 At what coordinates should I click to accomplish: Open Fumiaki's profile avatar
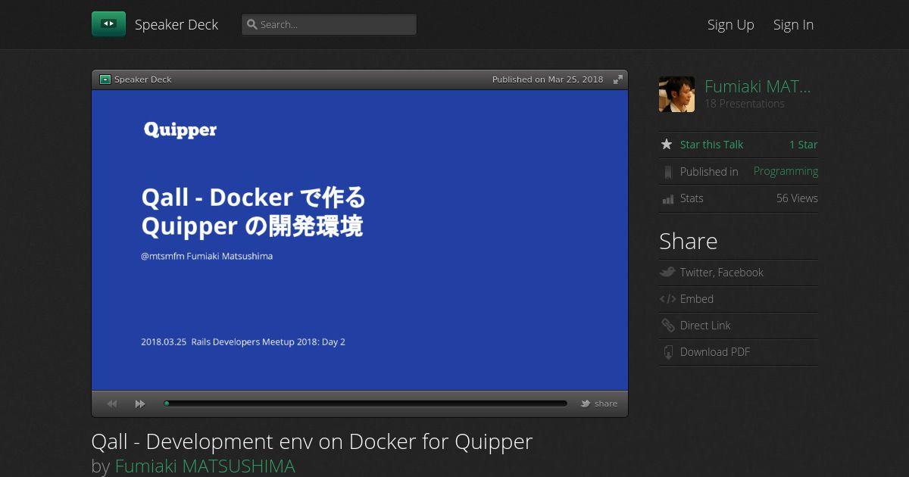click(x=676, y=94)
